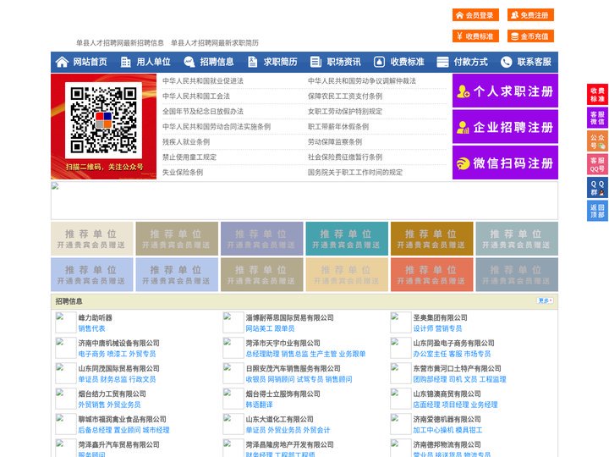Click the document icon beside 求职简历
The width and height of the screenshot is (609, 457).
coord(252,62)
